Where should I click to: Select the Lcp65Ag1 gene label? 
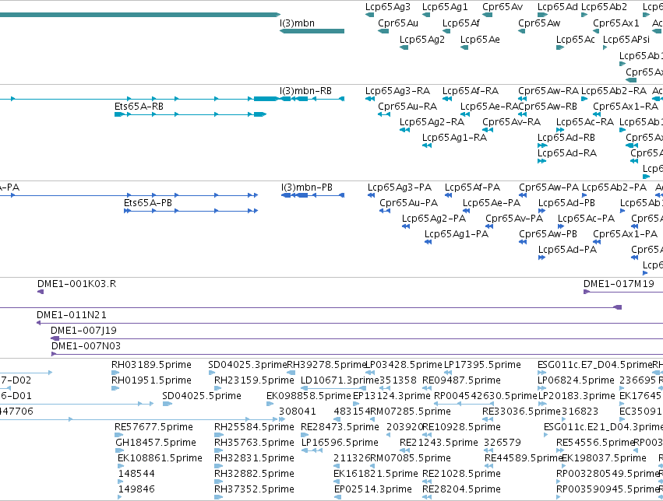pos(445,7)
